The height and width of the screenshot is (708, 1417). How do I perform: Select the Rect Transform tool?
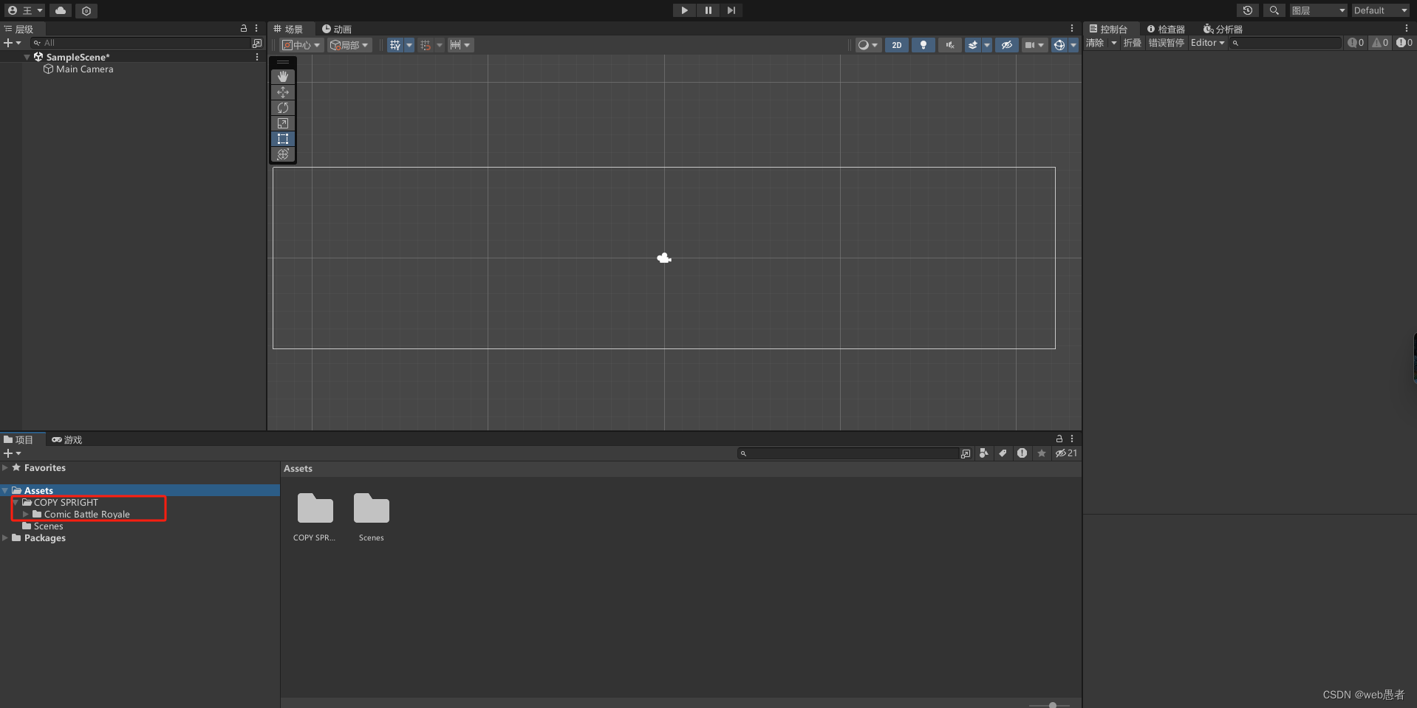click(283, 139)
